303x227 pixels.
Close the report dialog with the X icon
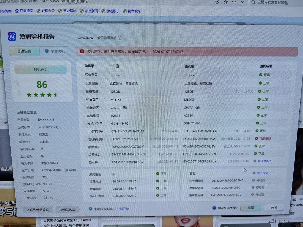299,33
